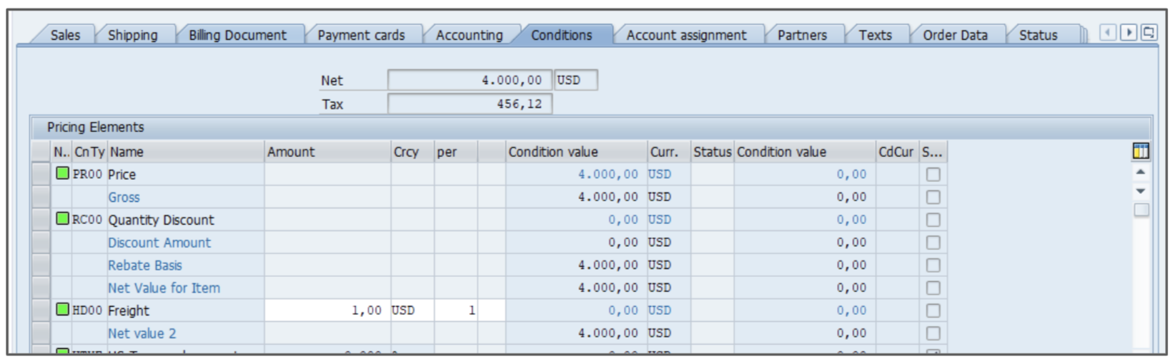Tick the statistical checkbox in Price row

coord(933,174)
